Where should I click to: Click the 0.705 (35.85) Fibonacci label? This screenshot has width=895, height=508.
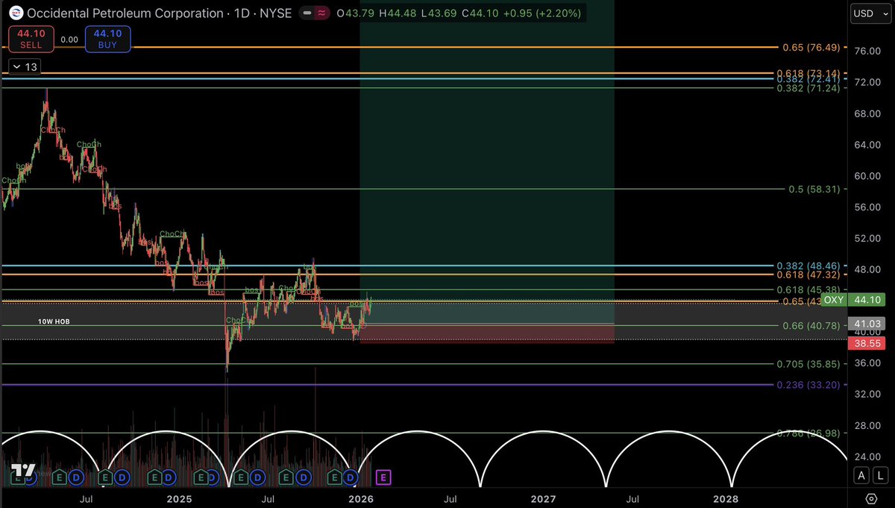[808, 364]
